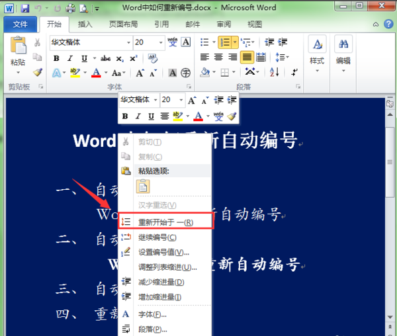The width and height of the screenshot is (397, 336).
Task: Select 重新开始于 一(R) in context menu
Action: [165, 222]
